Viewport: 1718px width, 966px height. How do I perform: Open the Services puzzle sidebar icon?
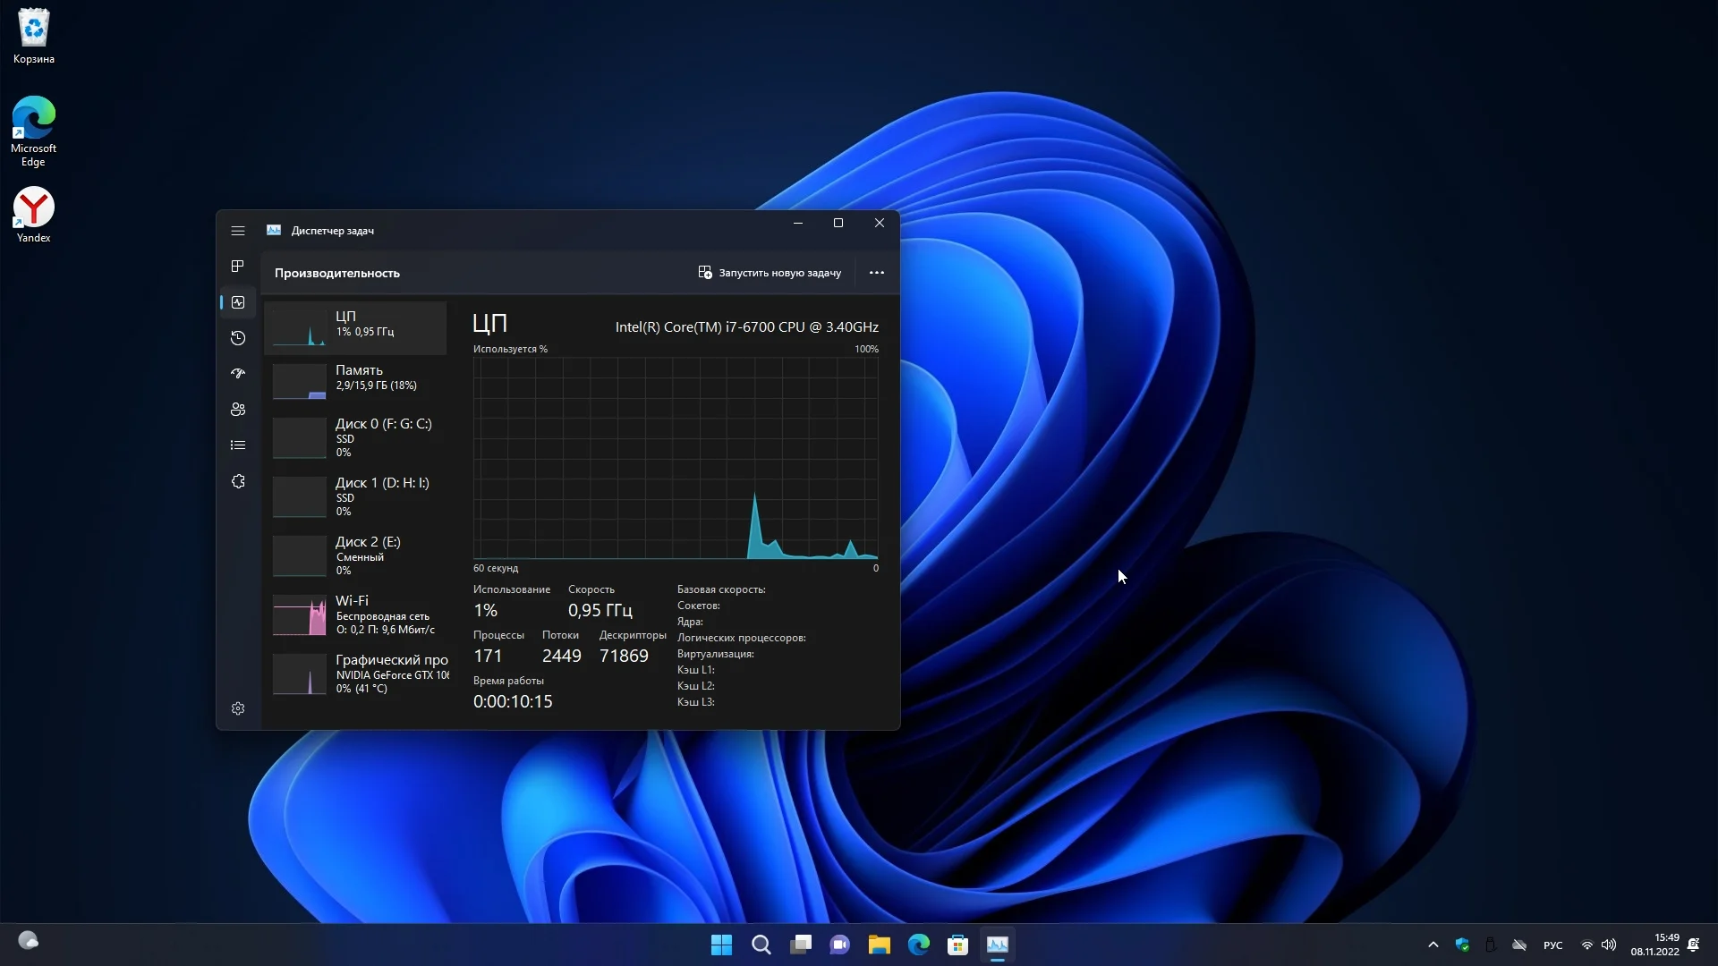(x=237, y=481)
